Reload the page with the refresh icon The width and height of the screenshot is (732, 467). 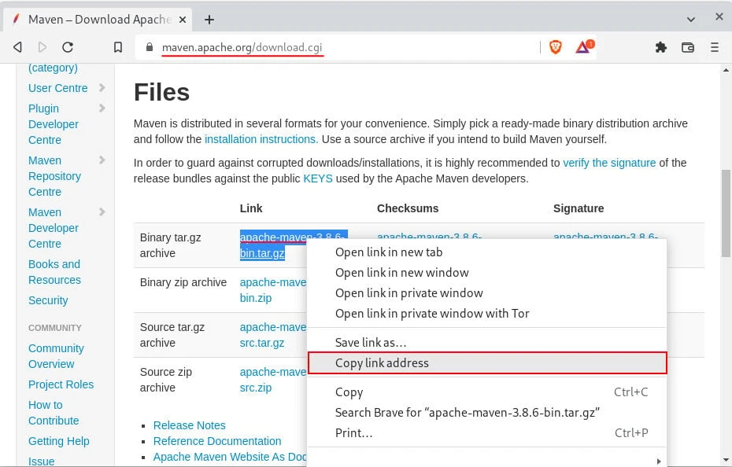click(68, 47)
